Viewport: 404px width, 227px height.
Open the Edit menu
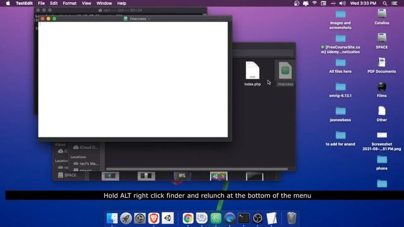click(x=54, y=3)
